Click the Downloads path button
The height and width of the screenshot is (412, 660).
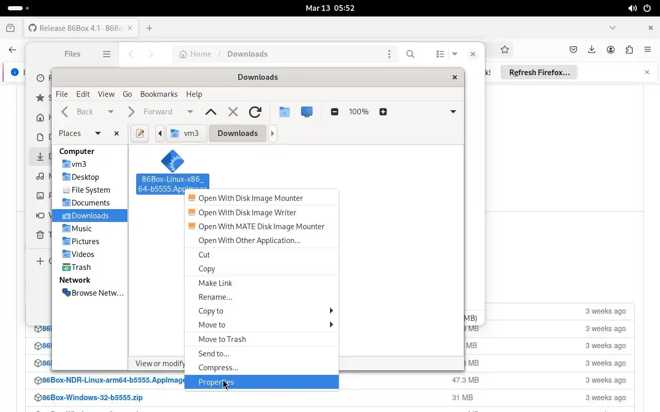coord(237,133)
